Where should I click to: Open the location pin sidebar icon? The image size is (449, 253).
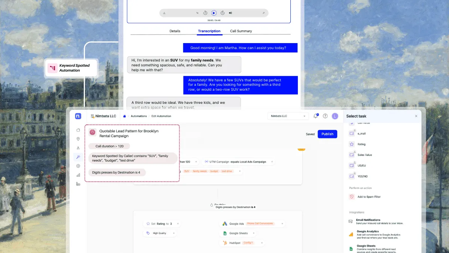tap(78, 139)
